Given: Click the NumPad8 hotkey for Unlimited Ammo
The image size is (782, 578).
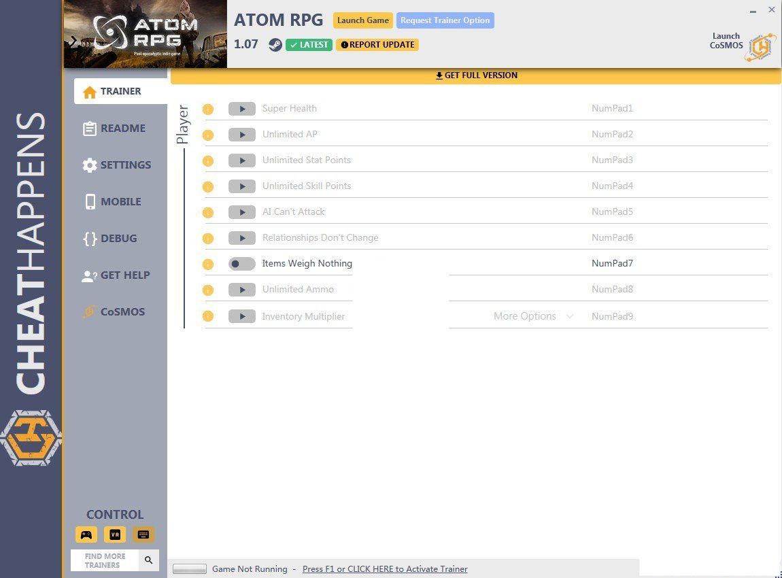Looking at the screenshot, I should coord(612,289).
